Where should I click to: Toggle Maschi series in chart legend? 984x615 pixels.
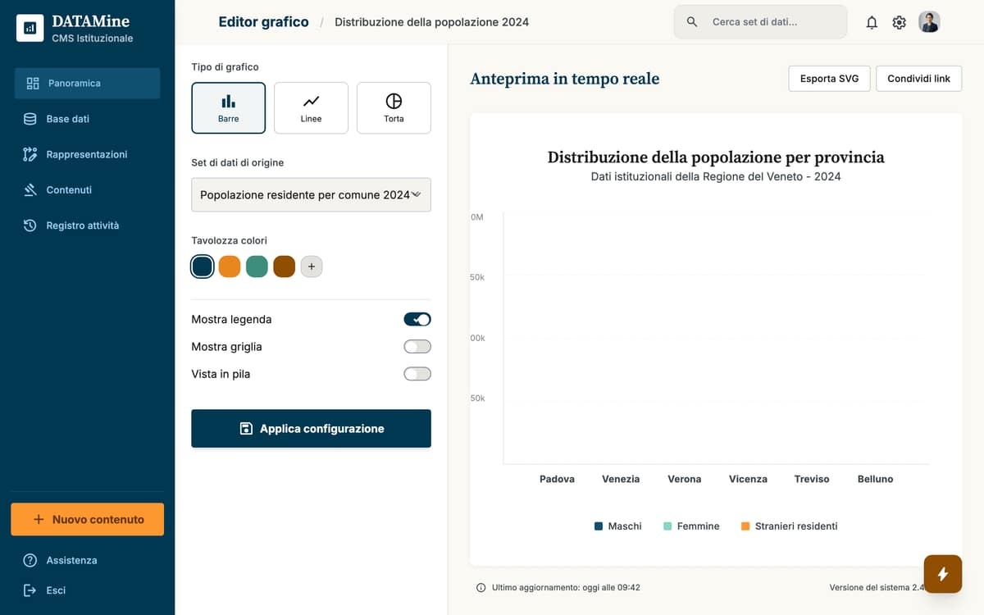point(618,526)
